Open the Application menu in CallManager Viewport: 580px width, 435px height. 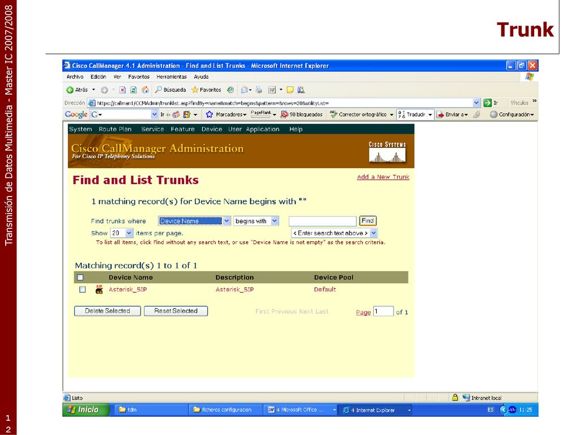[263, 129]
